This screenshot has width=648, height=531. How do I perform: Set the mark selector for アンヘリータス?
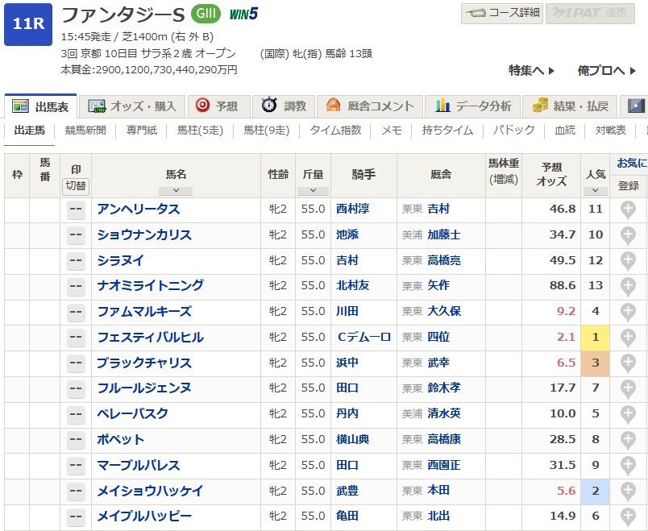point(76,209)
